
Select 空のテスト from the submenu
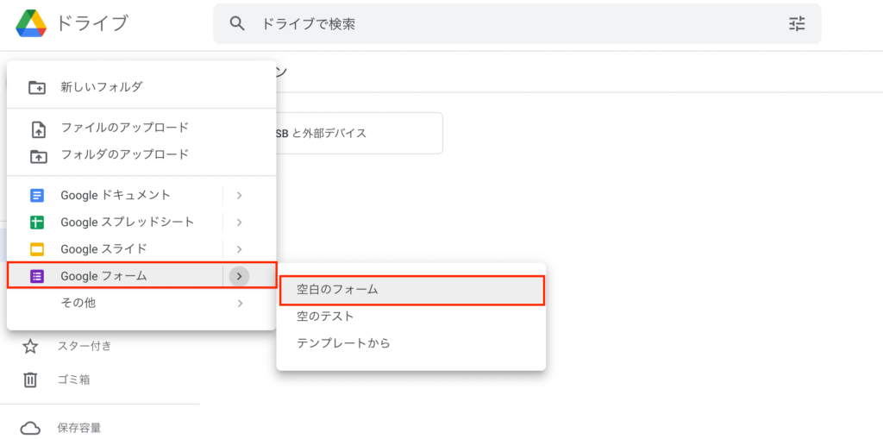(x=411, y=317)
